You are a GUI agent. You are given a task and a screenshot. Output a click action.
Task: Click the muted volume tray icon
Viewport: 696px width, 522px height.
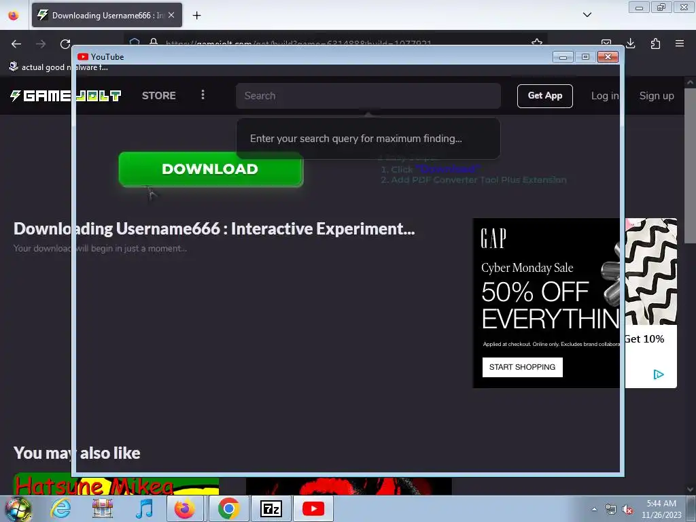click(x=627, y=510)
